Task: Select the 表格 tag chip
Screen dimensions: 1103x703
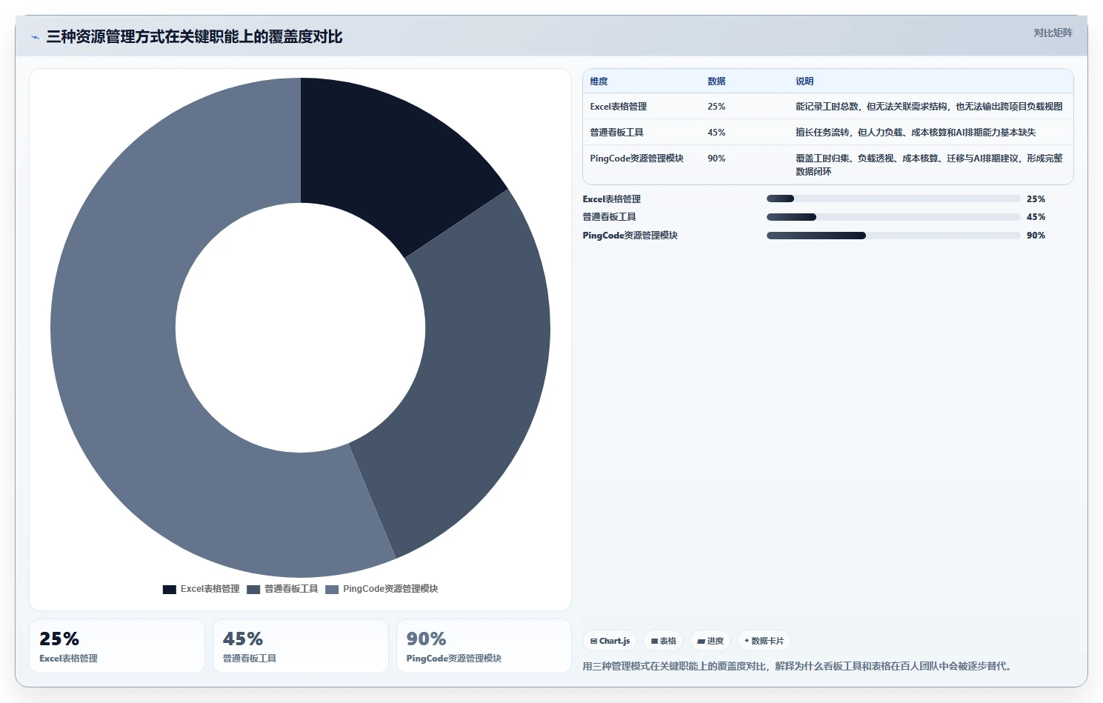Action: (664, 641)
